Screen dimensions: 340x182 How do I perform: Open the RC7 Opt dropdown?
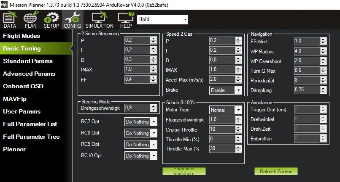pyautogui.click(x=141, y=122)
